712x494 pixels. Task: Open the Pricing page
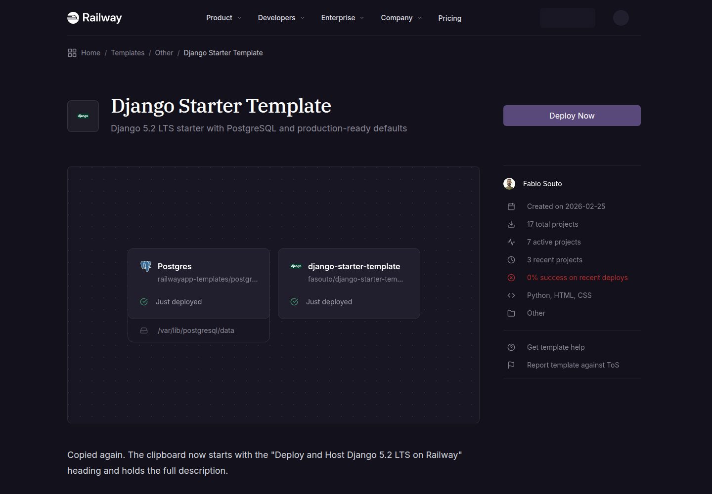(450, 18)
